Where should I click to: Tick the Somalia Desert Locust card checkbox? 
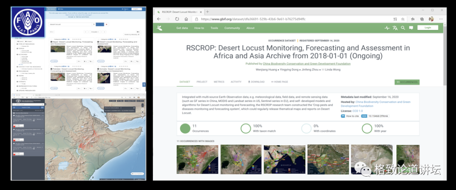tap(98, 66)
